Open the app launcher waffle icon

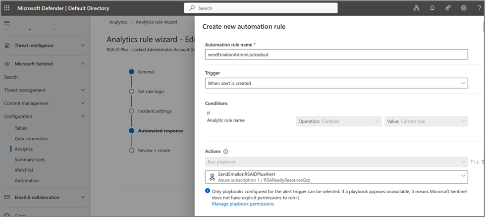tap(7, 8)
